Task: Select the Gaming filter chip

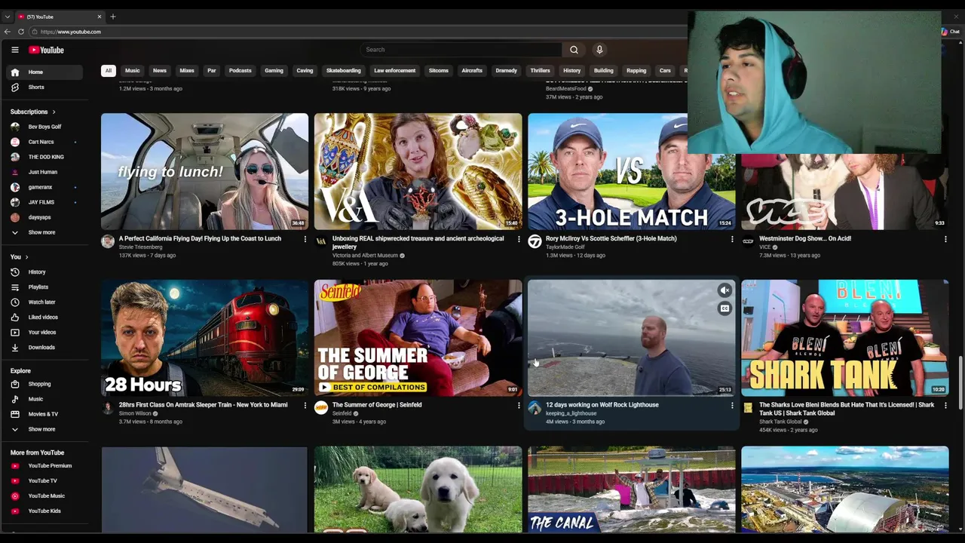Action: point(274,71)
